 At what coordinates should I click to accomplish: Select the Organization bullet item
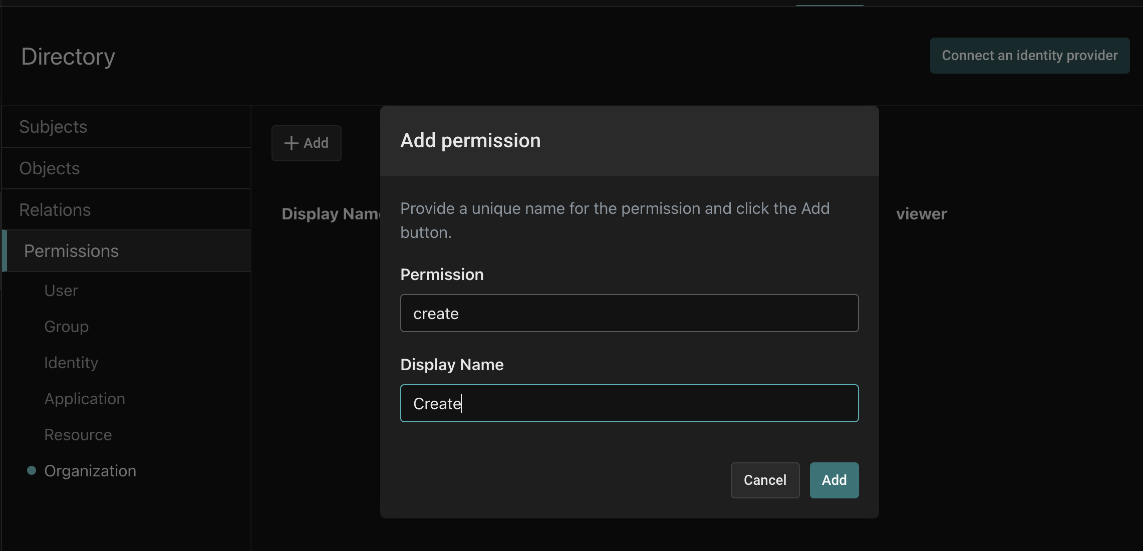pos(90,471)
